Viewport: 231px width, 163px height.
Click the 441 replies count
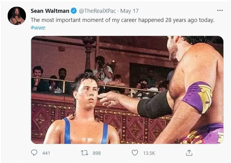pyautogui.click(x=46, y=153)
